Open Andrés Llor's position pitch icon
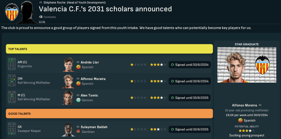 click(x=12, y=64)
